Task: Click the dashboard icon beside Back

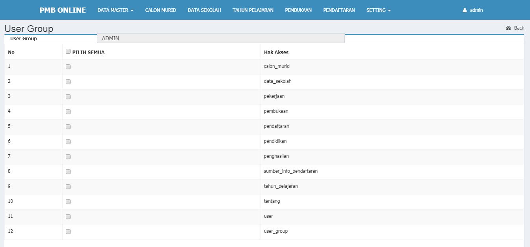Action: tap(508, 28)
